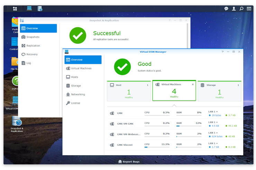Viewport: 256px width, 170px height.
Task: Click the Report Bugs button
Action: pos(129,161)
